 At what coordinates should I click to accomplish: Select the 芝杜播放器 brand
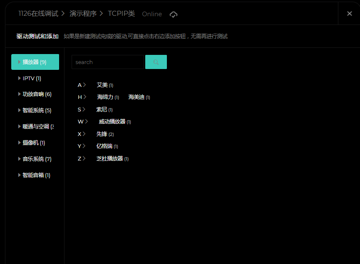coord(110,158)
